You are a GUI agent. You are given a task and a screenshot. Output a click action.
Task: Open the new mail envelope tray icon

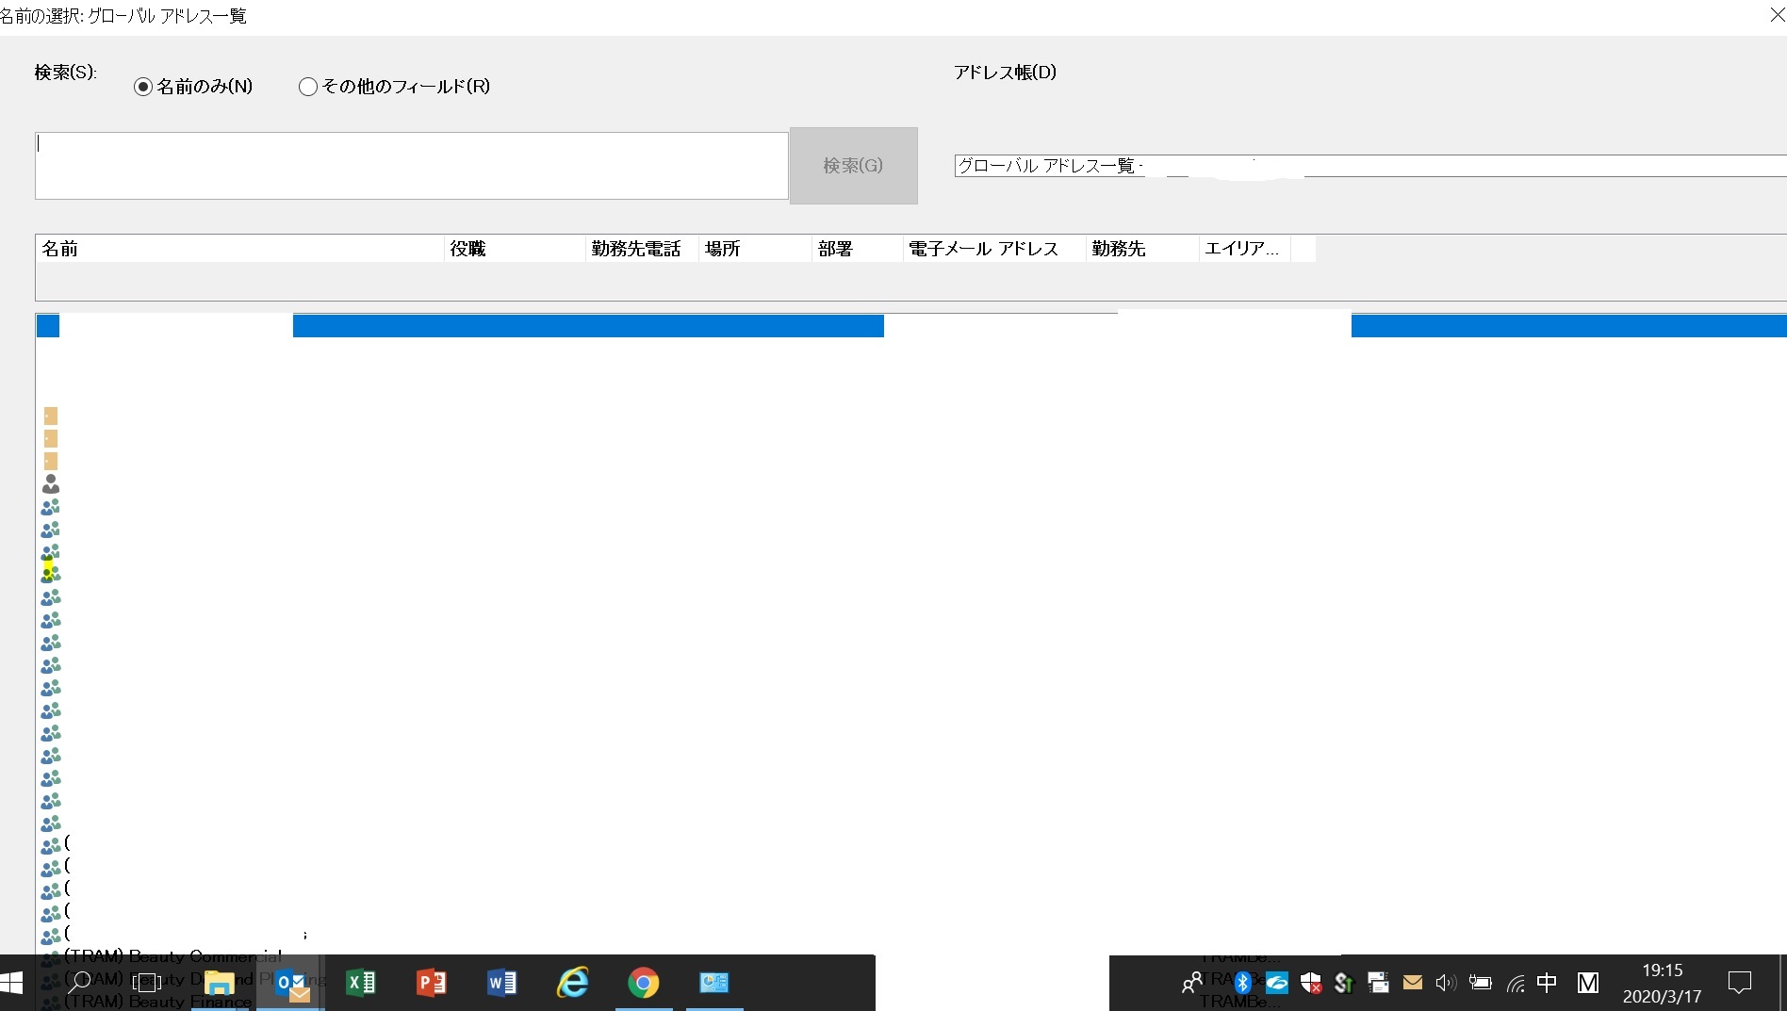1412,983
